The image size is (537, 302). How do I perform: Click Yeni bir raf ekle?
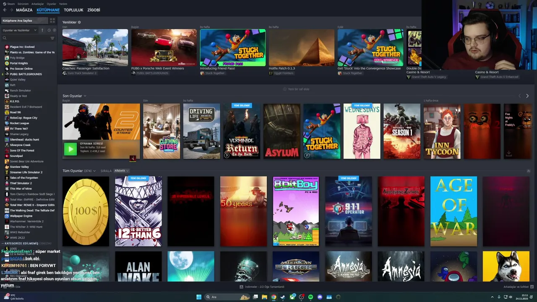point(296,89)
